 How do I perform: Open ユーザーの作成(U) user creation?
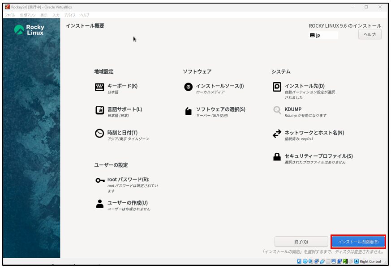127,203
